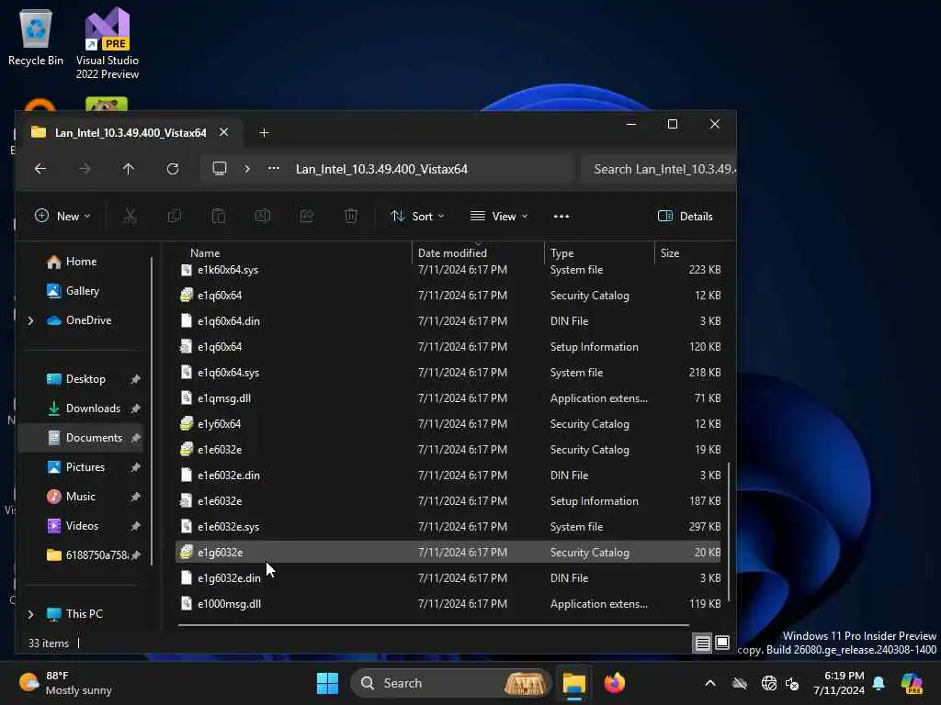The height and width of the screenshot is (705, 941).
Task: Select the e1qmsg.dll file
Action: click(x=224, y=398)
